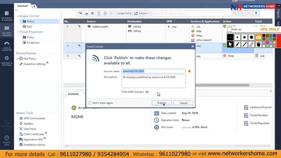Collapse the Access Control tree section
Screen dimensions: 281x158
point(18,16)
